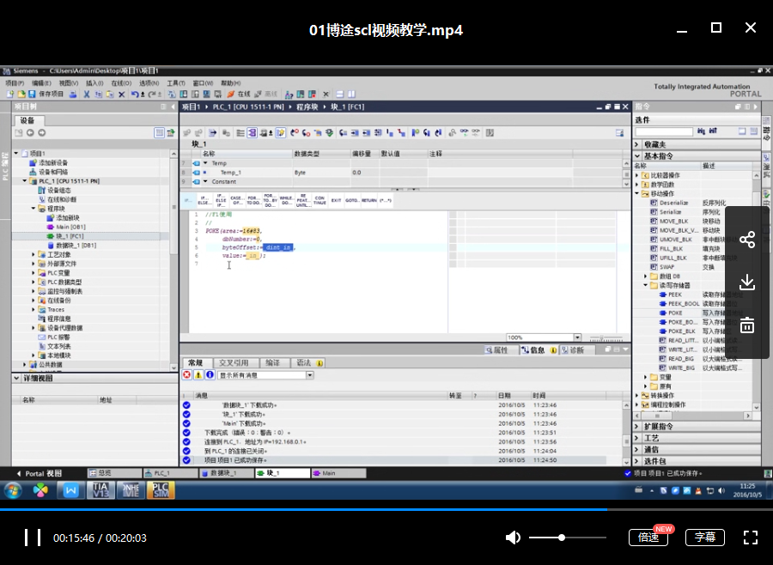
Task: Expand the 扩展指令 instructions section
Action: coord(636,427)
